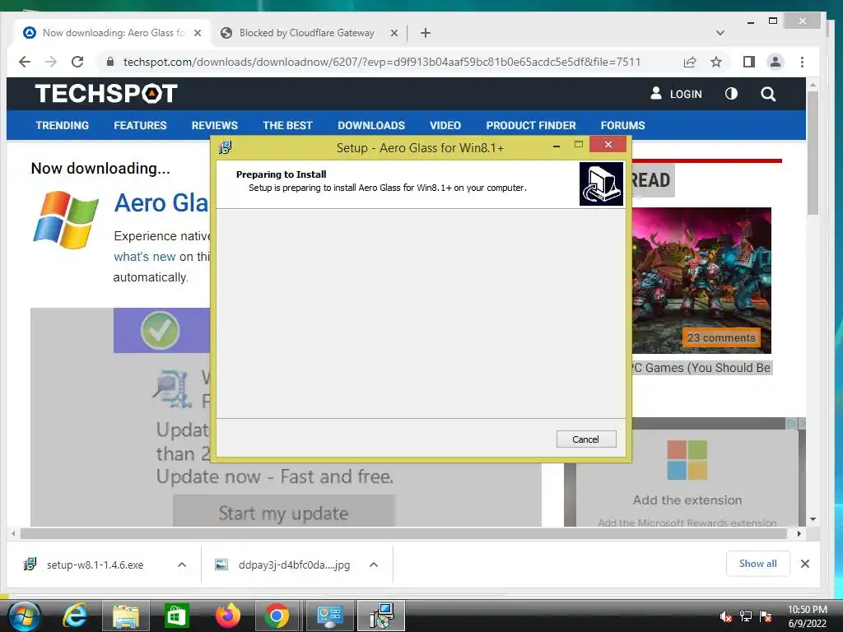Click the browser back arrow
This screenshot has height=632, width=843.
[24, 62]
